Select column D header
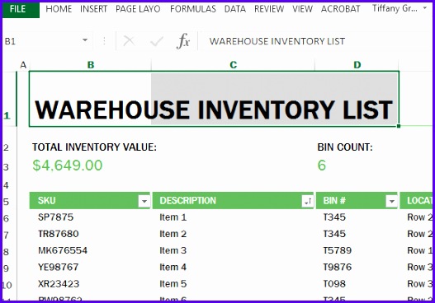This screenshot has height=303, width=435. (357, 65)
